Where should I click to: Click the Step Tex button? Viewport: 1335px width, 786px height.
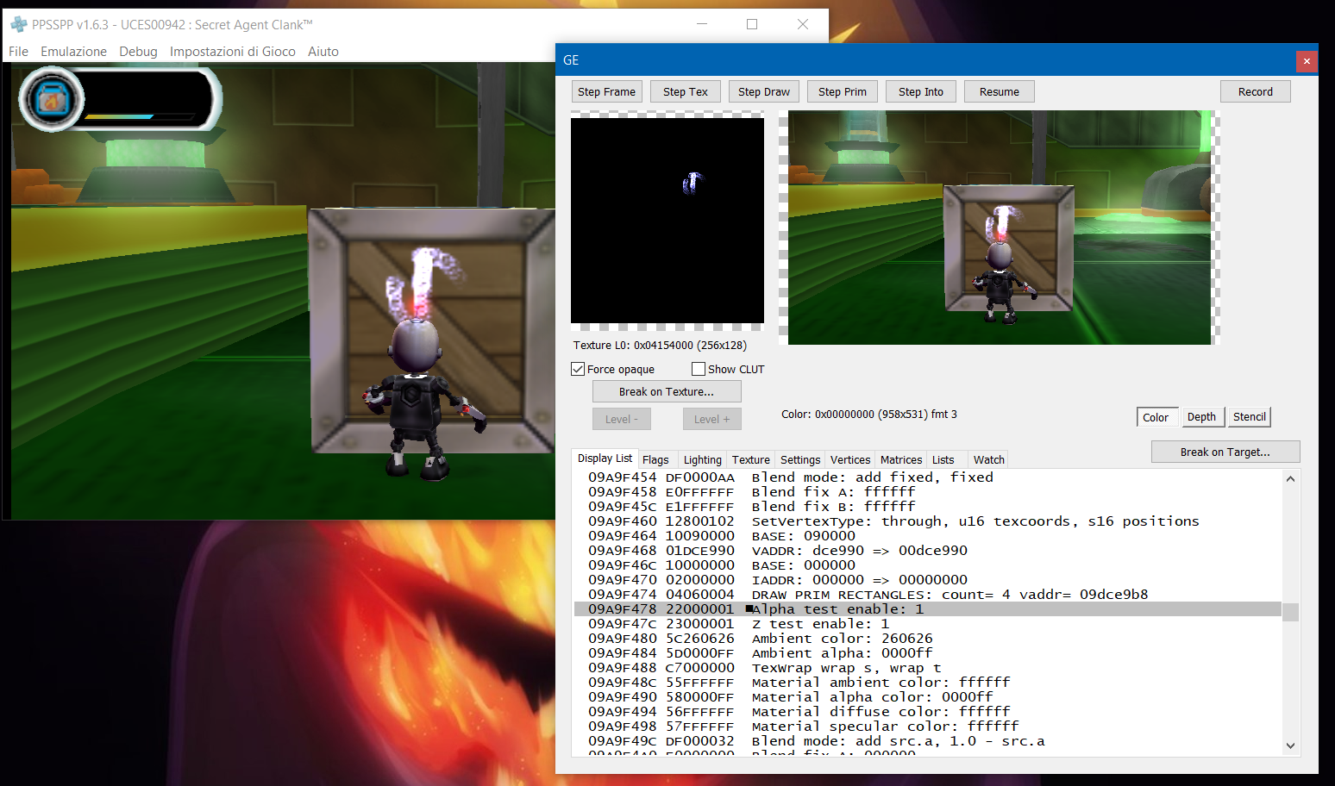click(685, 90)
